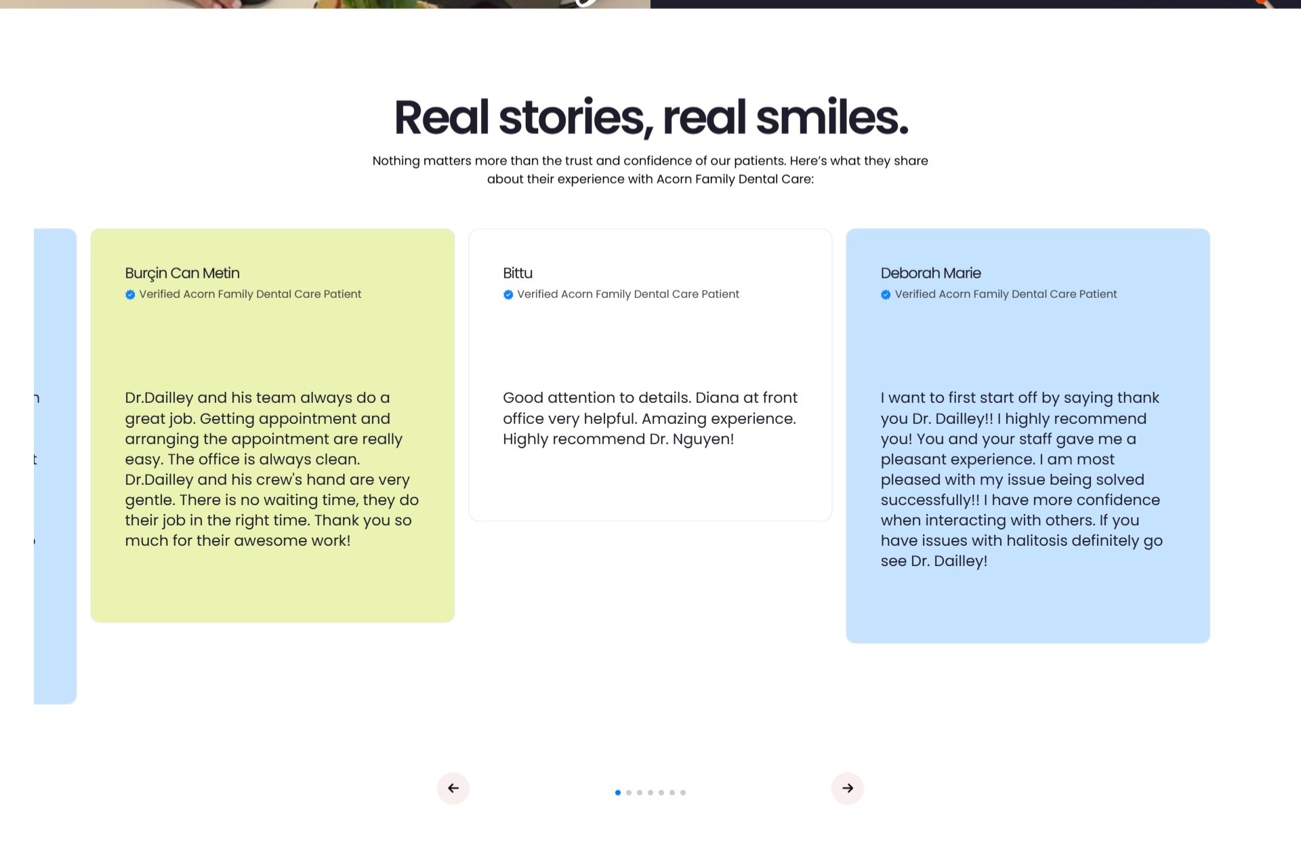The height and width of the screenshot is (860, 1301).
Task: Click the Deborah Marie reviewer name
Action: point(930,273)
